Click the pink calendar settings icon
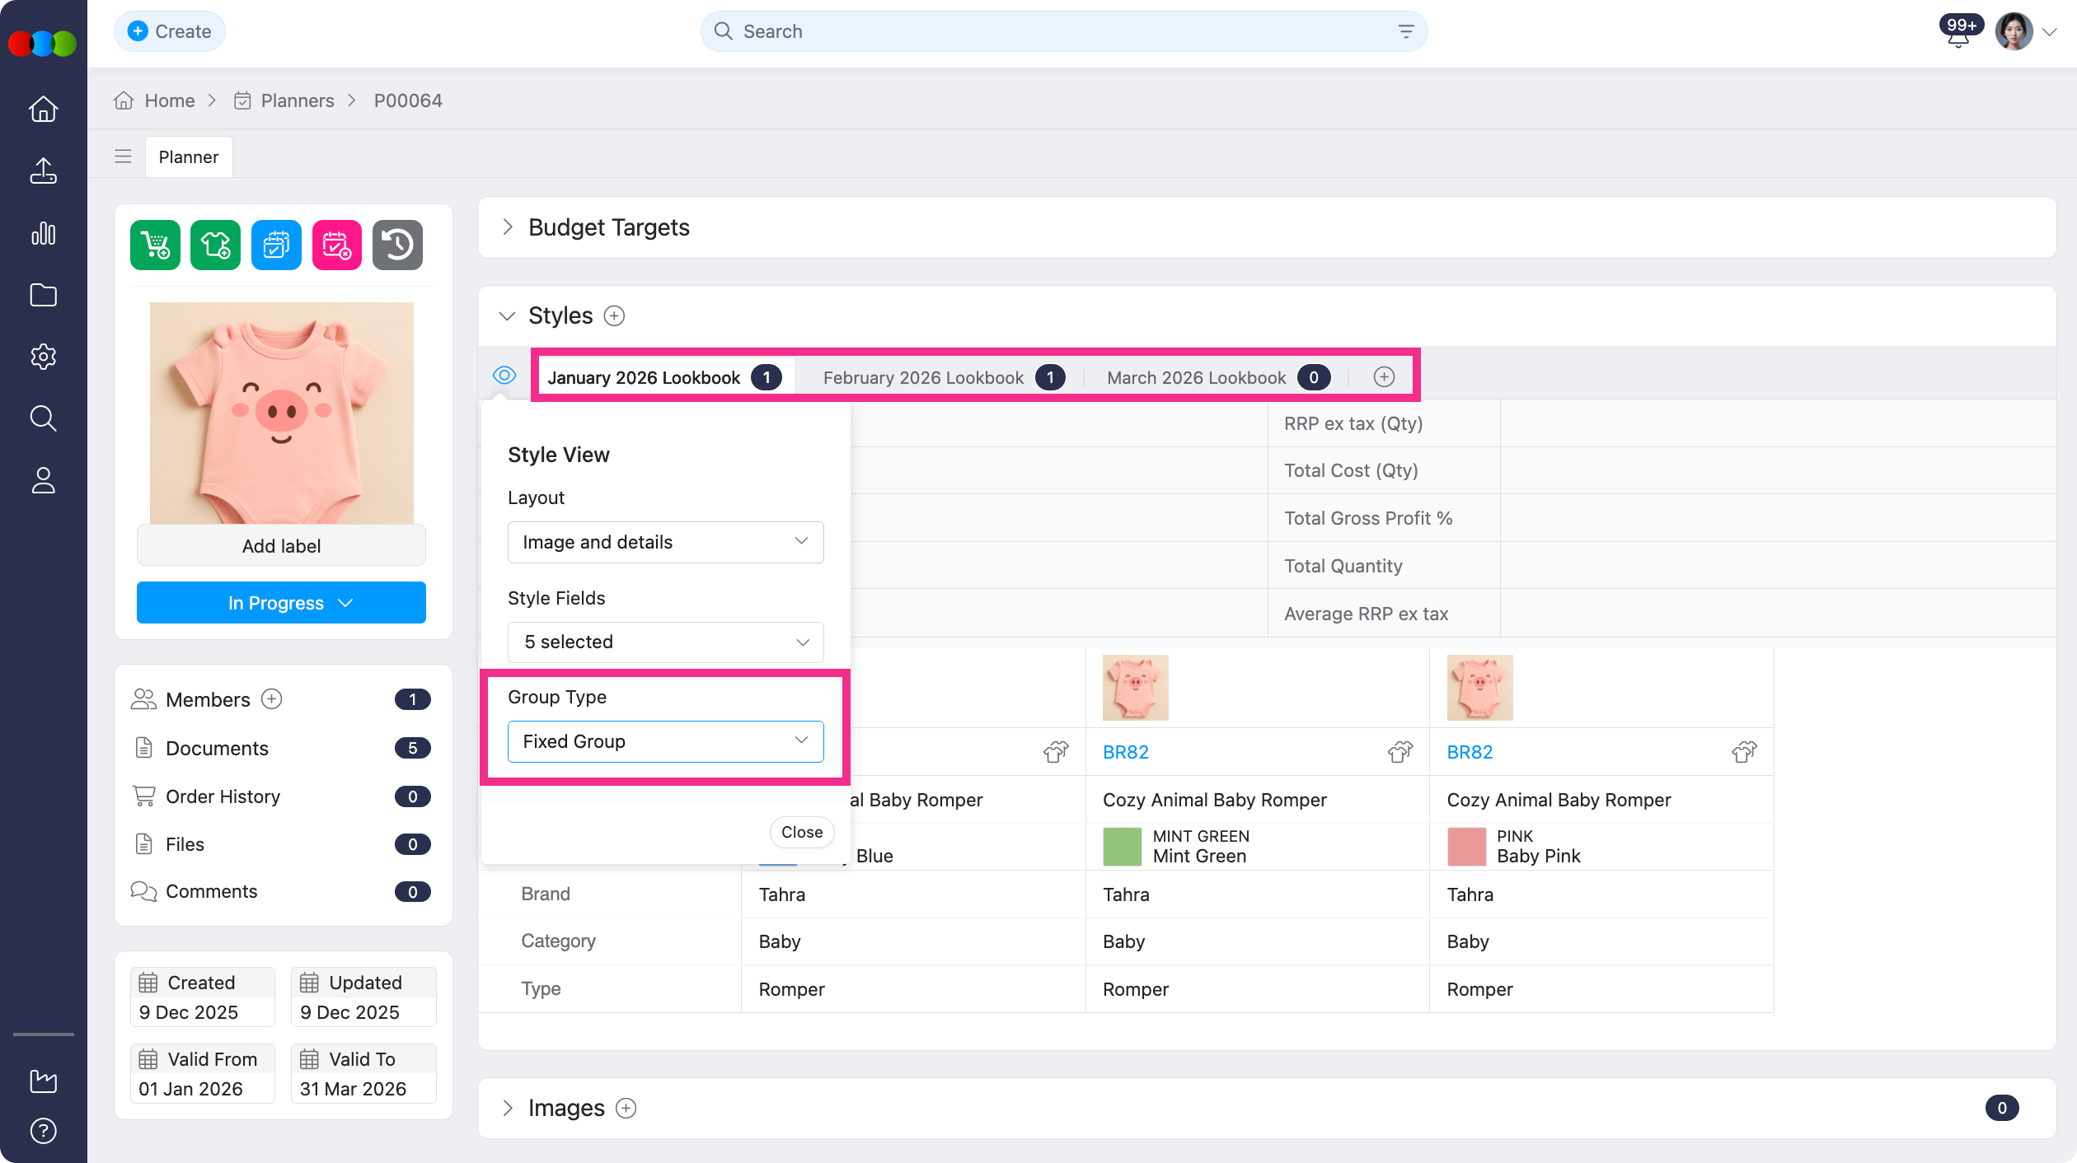The image size is (2077, 1163). 336,245
